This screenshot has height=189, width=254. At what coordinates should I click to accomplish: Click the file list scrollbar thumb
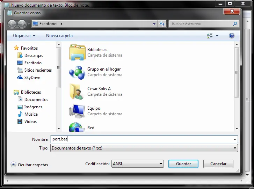point(237,72)
